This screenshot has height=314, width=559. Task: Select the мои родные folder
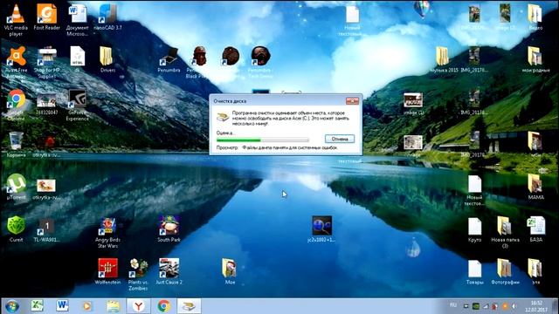pyautogui.click(x=535, y=59)
